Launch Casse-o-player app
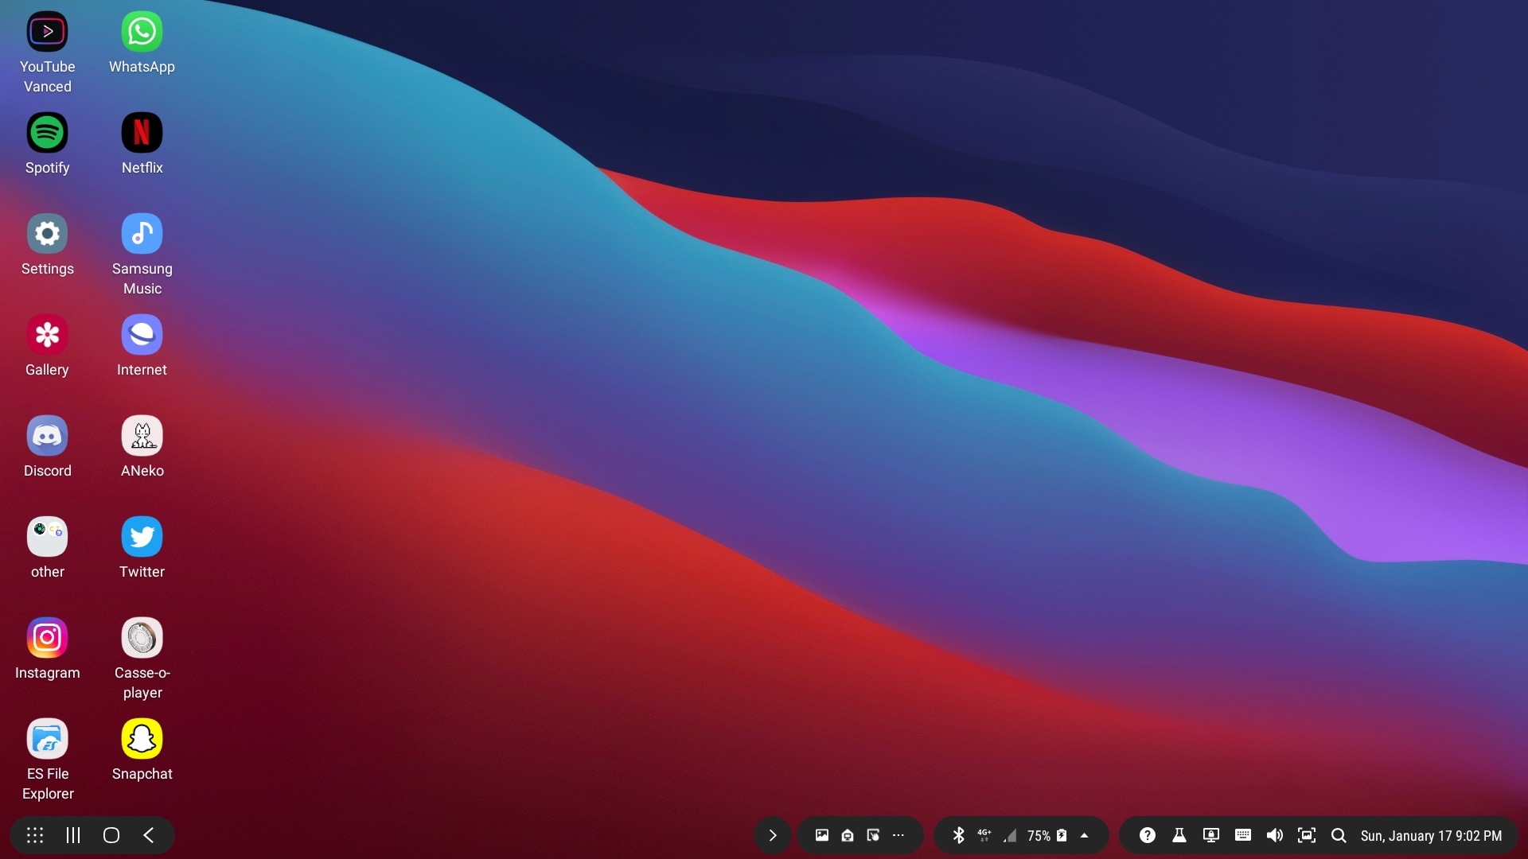This screenshot has width=1528, height=859. [142, 638]
